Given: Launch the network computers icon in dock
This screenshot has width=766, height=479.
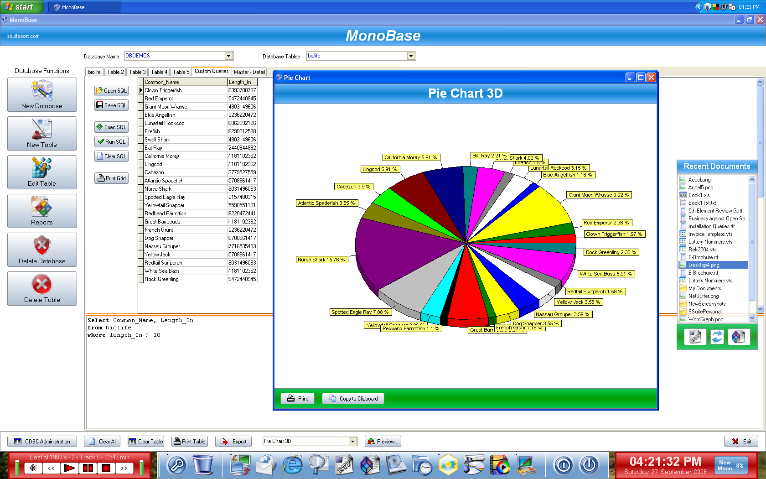Looking at the screenshot, I should 240,465.
